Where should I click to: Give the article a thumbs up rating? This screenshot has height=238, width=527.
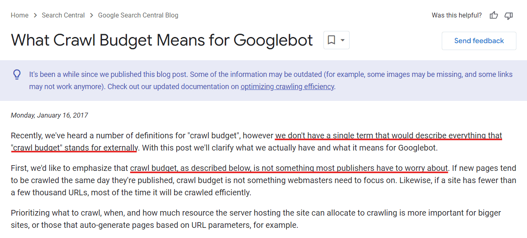[494, 15]
